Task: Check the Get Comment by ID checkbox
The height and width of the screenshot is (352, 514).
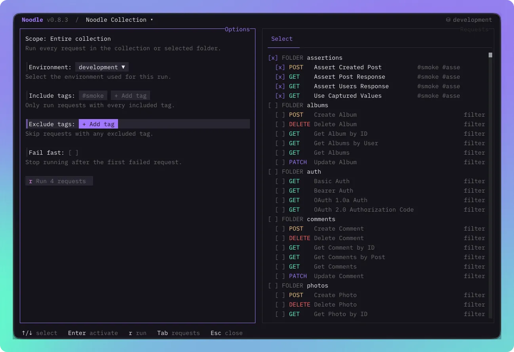Action: (280, 248)
